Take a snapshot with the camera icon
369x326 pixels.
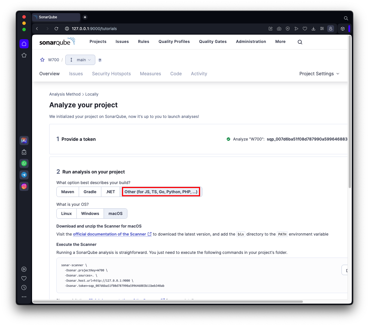(x=279, y=29)
